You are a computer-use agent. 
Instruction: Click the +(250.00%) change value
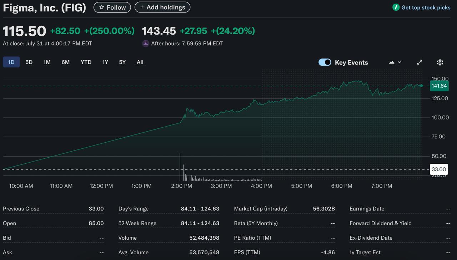coord(109,31)
